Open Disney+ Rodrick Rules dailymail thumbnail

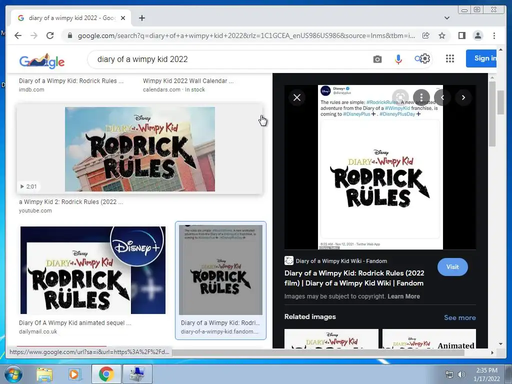tap(92, 270)
